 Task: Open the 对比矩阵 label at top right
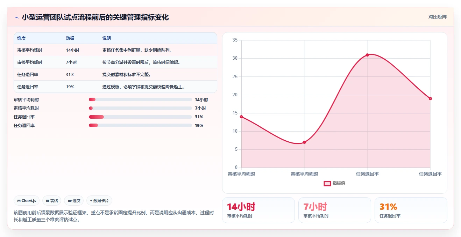[437, 17]
